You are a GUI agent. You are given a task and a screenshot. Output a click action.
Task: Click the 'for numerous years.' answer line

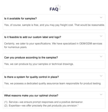[16, 47]
